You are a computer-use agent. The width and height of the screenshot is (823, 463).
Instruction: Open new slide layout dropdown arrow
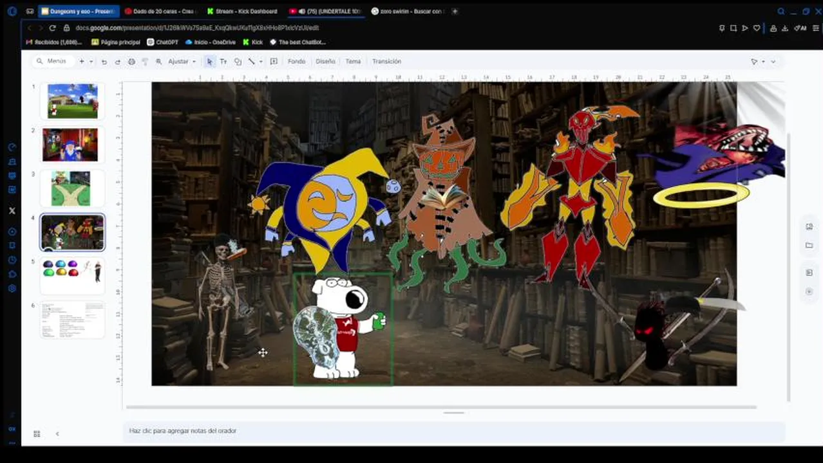point(91,62)
